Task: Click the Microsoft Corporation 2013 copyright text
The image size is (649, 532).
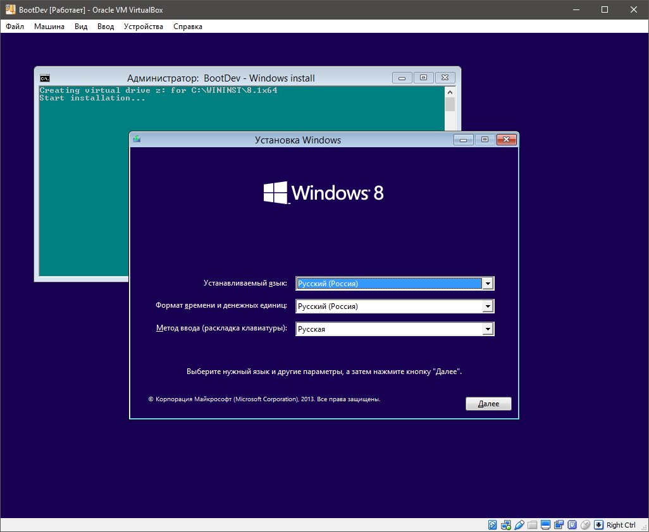Action: (x=264, y=399)
